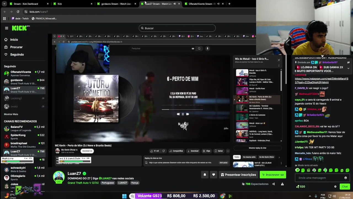Screen dimensions: 353x199
Task: Open the Instagram link in chat
Action: click(321, 80)
